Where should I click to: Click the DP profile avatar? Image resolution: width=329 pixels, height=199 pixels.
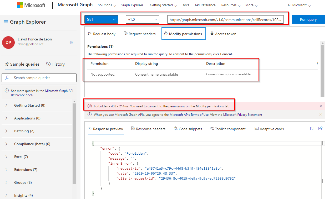(8, 43)
